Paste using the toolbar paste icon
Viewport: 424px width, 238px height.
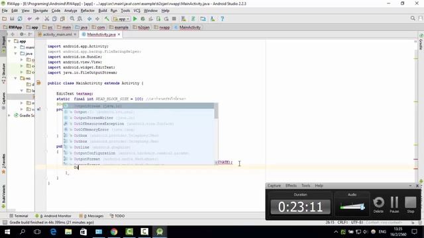pos(62,19)
